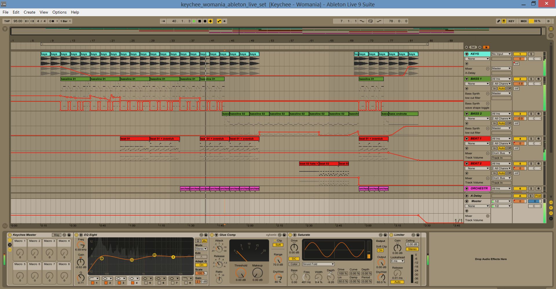Click the arrangement Loop switch
The width and height of the screenshot is (556, 289).
pyautogui.click(x=370, y=21)
